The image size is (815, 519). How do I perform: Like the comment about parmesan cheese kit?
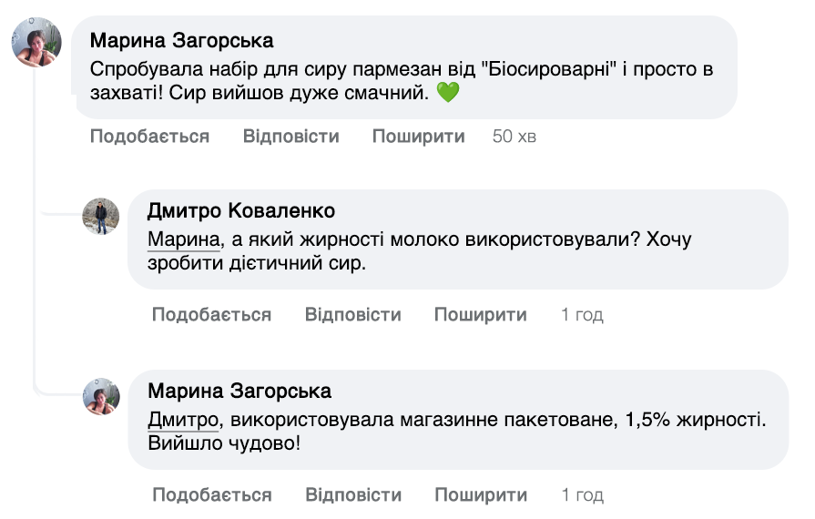click(149, 137)
